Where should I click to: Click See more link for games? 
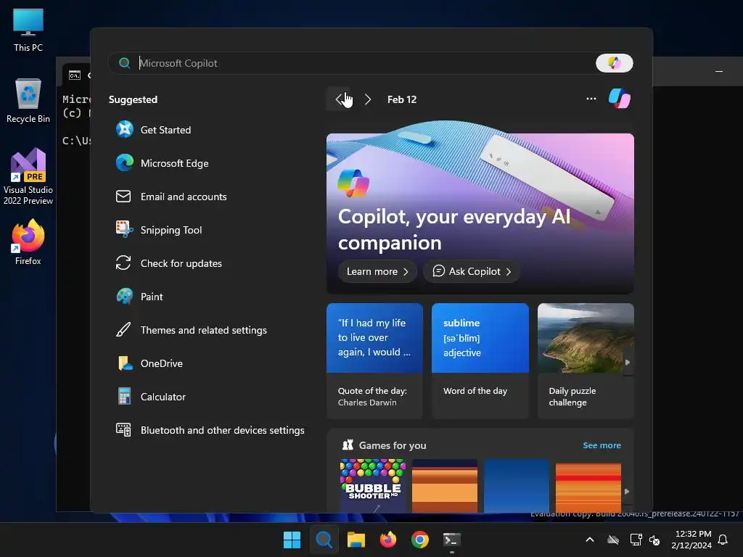click(x=602, y=445)
